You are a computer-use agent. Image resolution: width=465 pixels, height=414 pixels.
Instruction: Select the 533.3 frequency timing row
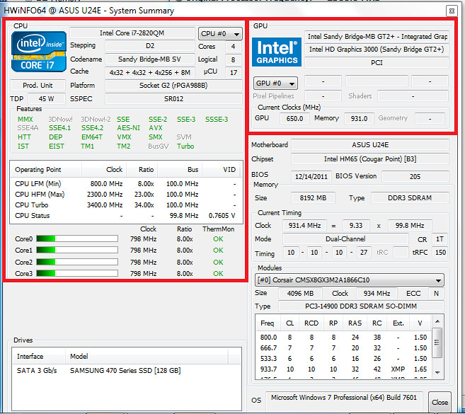(343, 359)
